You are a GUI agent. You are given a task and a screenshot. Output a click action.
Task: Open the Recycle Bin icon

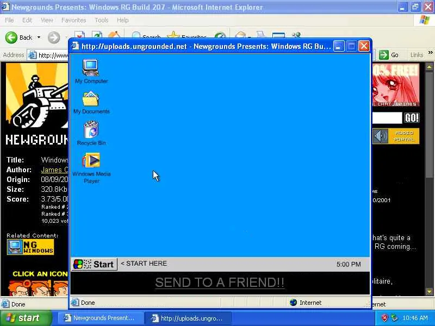pyautogui.click(x=91, y=133)
